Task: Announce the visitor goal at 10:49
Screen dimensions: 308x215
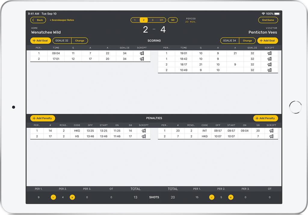Action: (x=269, y=70)
